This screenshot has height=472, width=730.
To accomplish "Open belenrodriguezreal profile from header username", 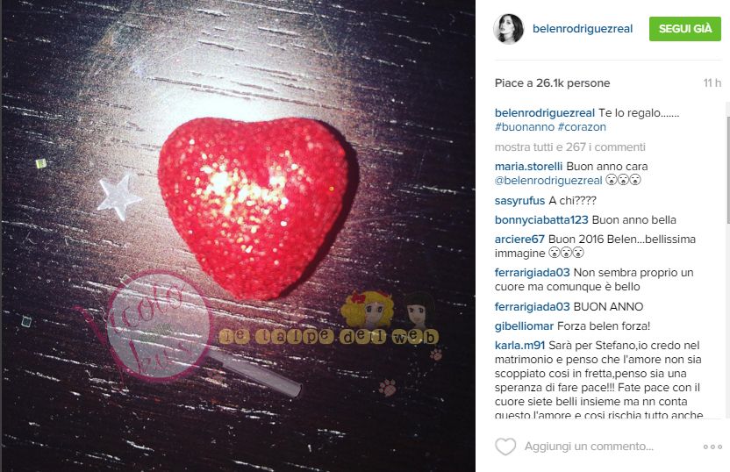I will pyautogui.click(x=583, y=29).
